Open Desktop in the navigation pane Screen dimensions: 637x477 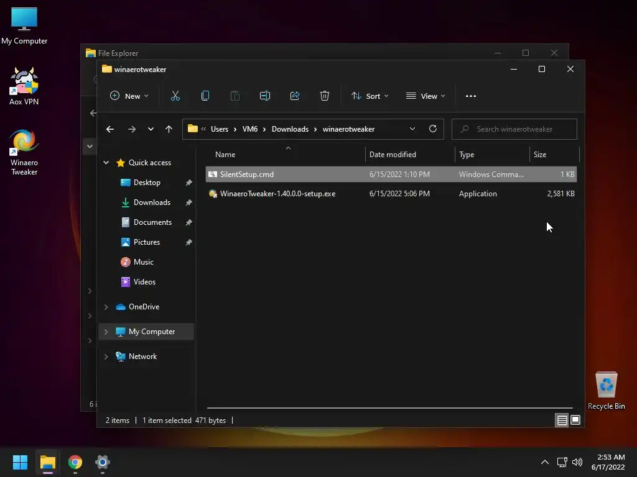pyautogui.click(x=147, y=183)
